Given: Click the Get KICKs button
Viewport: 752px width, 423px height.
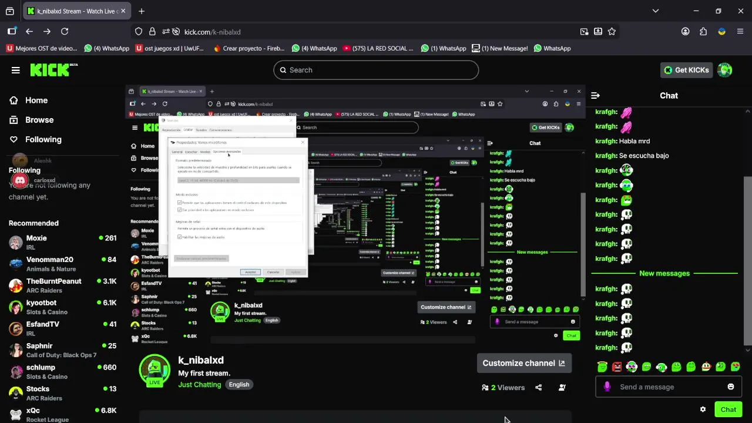Looking at the screenshot, I should (x=686, y=70).
